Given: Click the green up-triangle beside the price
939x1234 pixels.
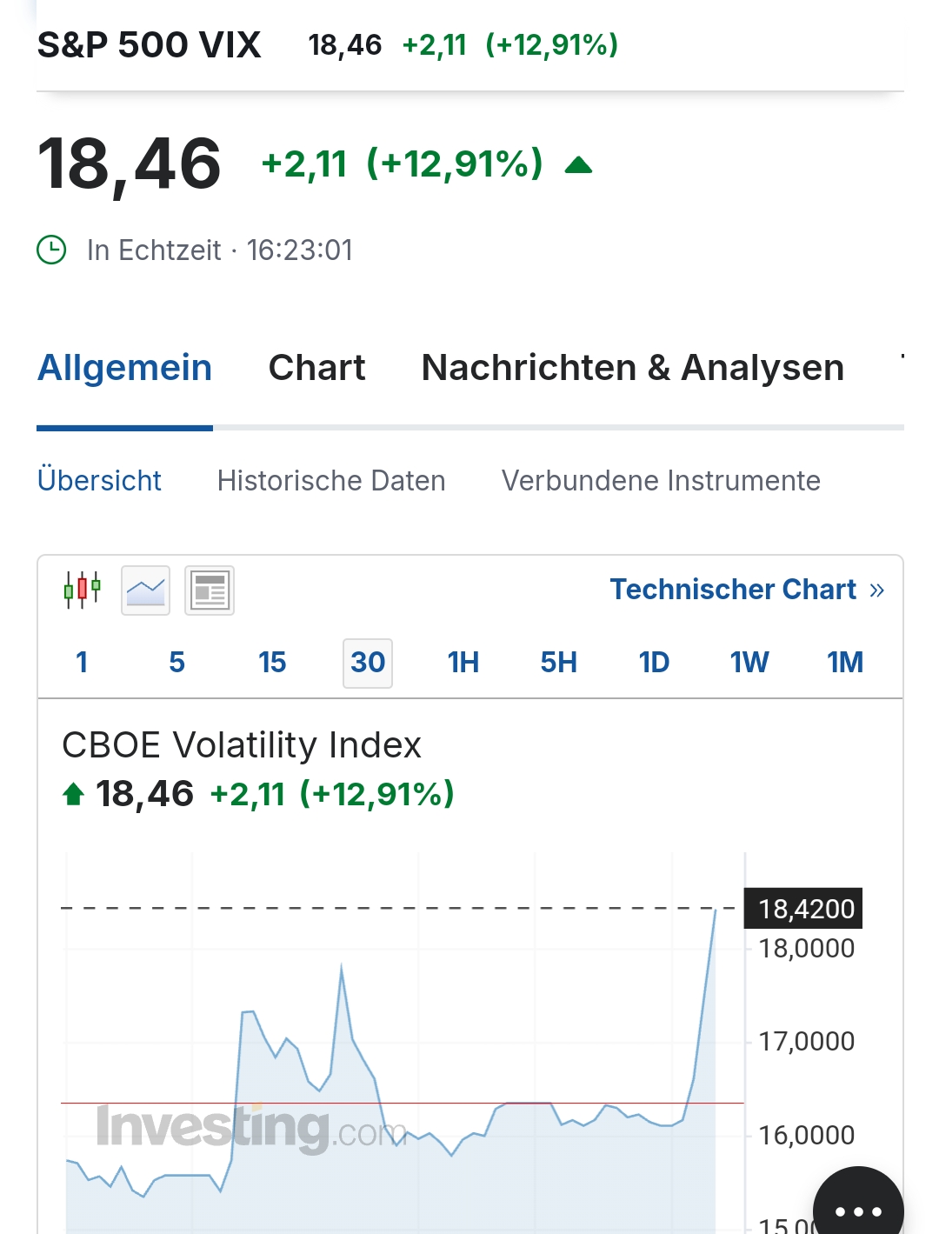Looking at the screenshot, I should pos(578,165).
